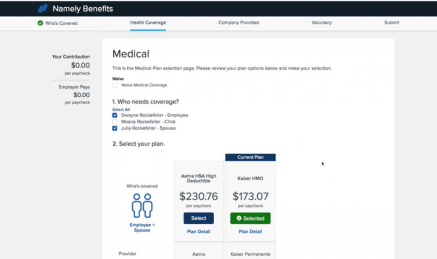Go to Company Provided step
Image resolution: width=437 pixels, height=259 pixels.
click(x=239, y=23)
